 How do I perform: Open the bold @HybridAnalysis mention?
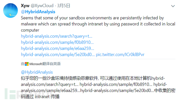click(38, 12)
